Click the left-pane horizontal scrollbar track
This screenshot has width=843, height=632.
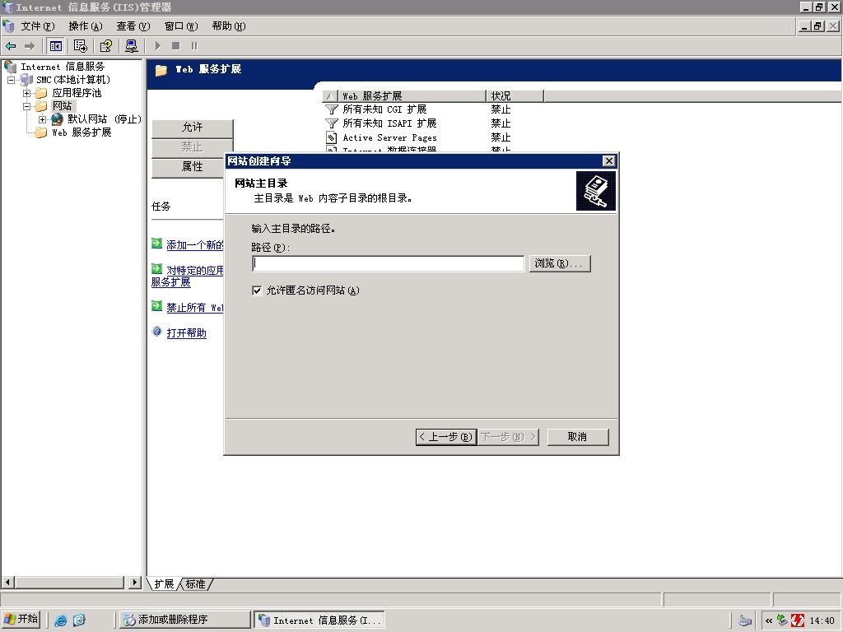[x=70, y=583]
